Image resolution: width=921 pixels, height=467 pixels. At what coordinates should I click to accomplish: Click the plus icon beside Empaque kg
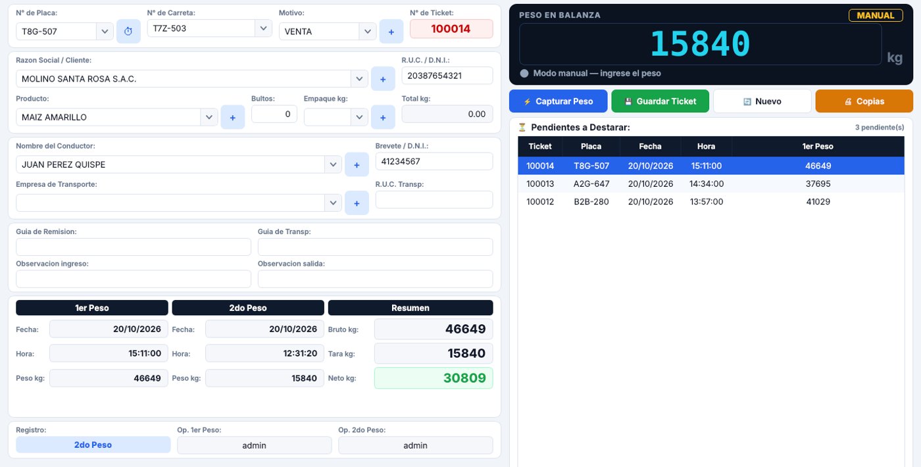383,117
